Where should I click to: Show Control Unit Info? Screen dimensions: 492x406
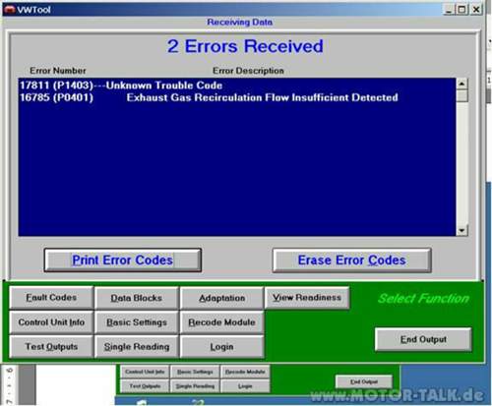tap(51, 322)
